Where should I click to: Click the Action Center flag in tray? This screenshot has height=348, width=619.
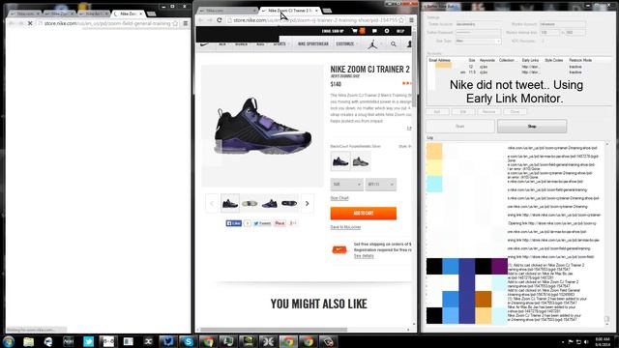571,341
